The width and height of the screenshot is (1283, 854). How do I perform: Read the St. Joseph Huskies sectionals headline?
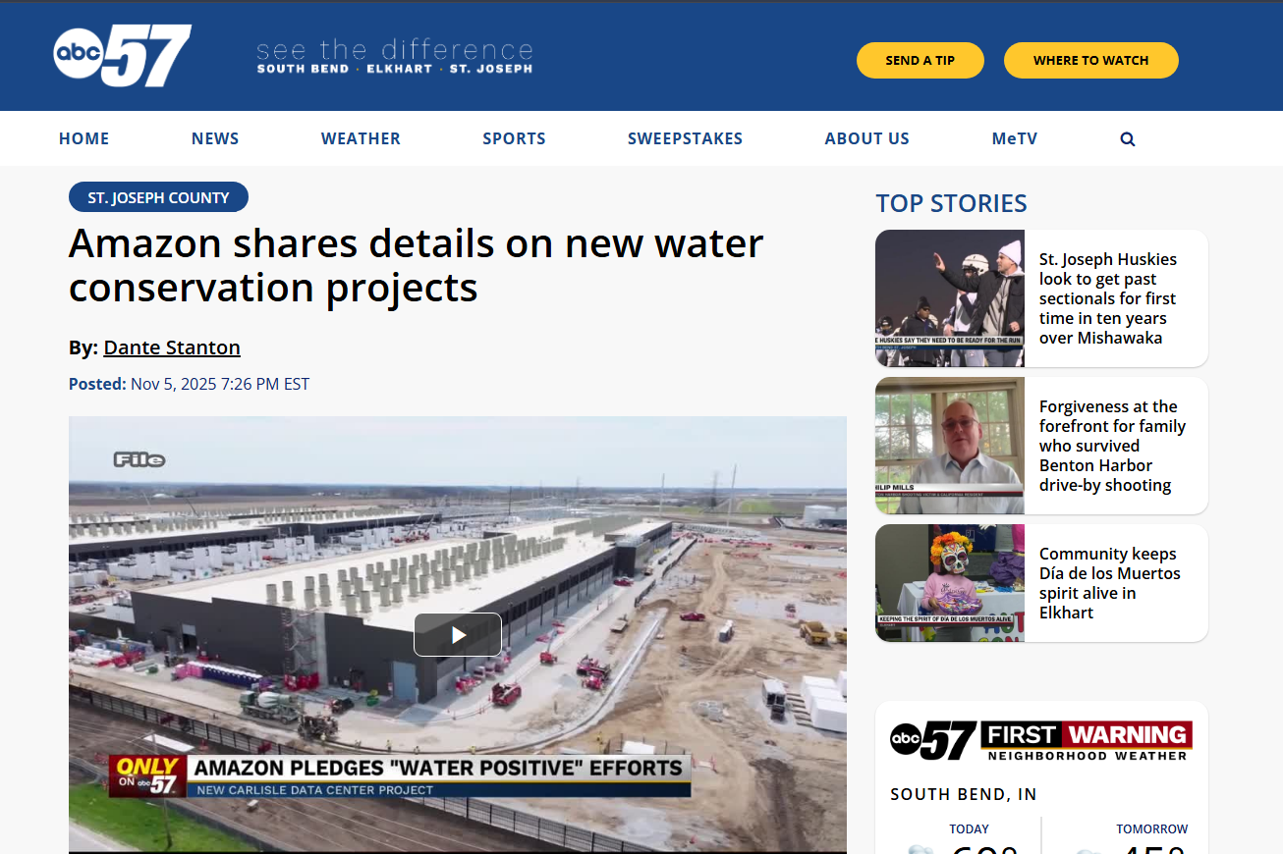point(1108,298)
